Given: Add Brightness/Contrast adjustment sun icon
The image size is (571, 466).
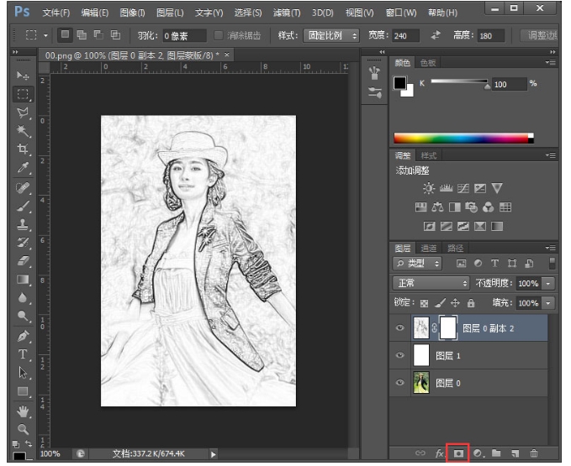Looking at the screenshot, I should (x=429, y=188).
